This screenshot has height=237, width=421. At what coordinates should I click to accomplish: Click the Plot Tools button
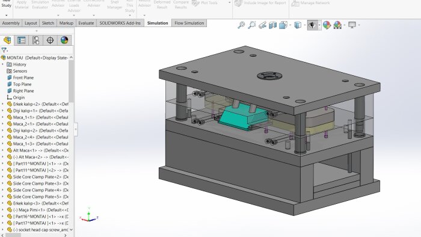(205, 3)
